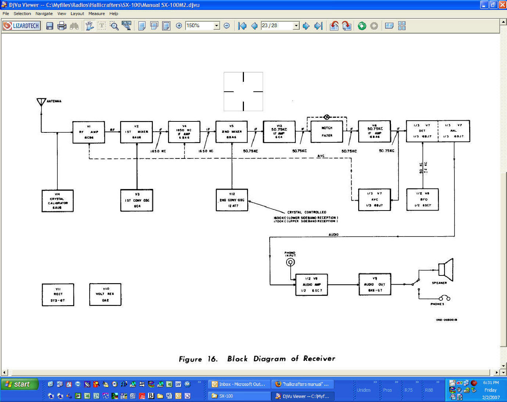Click the vertical scrollbar up arrow

tap(503, 22)
